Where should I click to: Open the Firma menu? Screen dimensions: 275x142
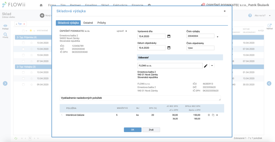[52, 5]
